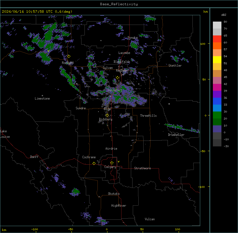Click the Base_Reflectivity title text
238x233 pixels.
119,4
